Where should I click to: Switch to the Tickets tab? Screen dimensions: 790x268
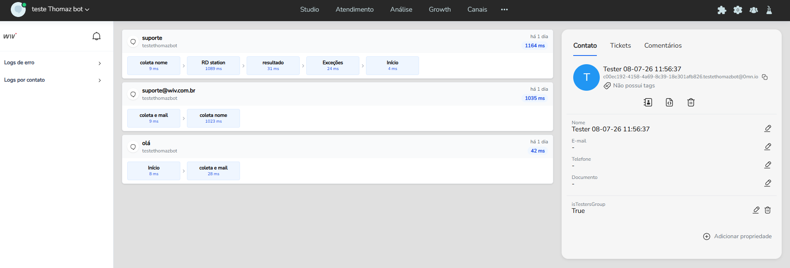tap(620, 46)
